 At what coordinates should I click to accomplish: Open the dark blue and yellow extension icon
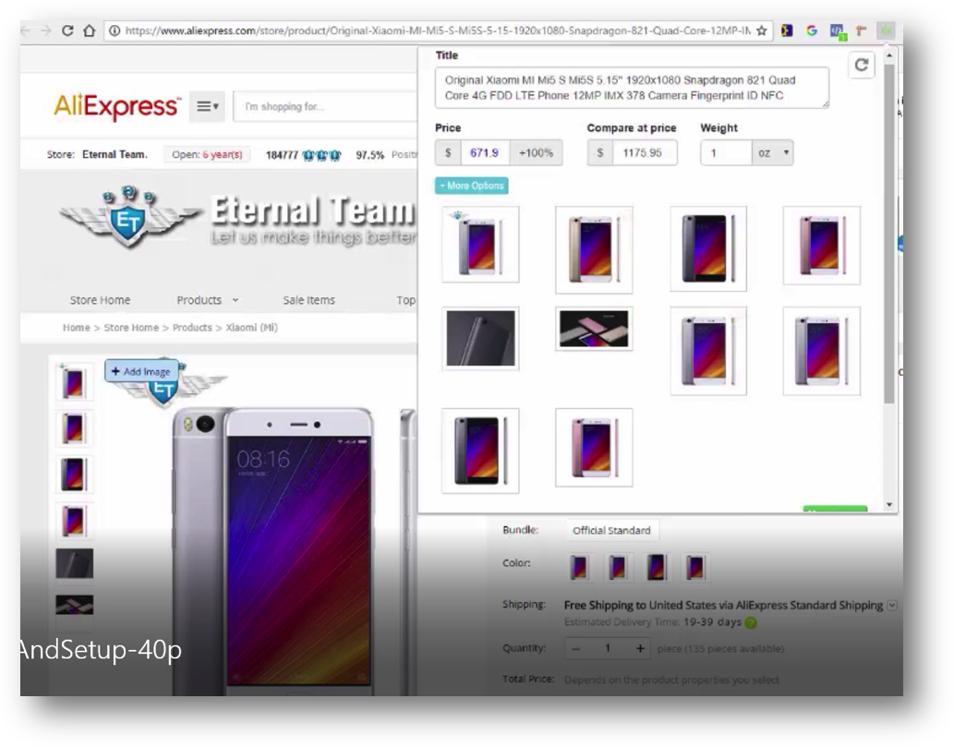(787, 30)
